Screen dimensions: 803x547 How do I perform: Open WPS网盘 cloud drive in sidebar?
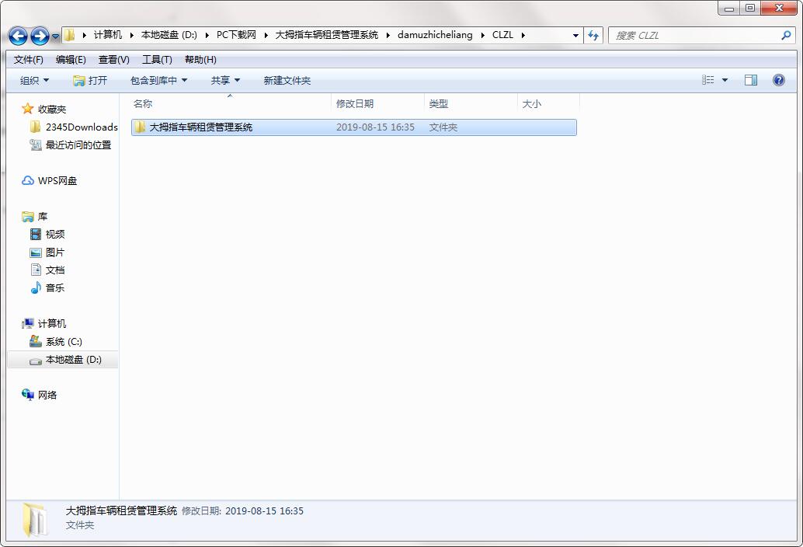click(x=57, y=180)
